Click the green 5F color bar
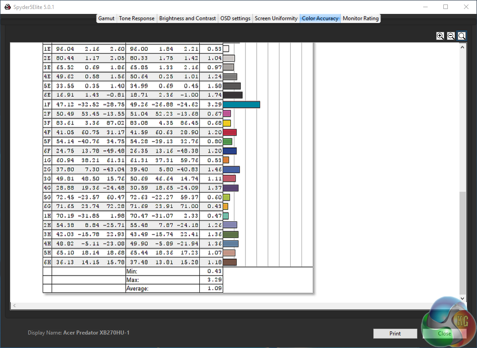The width and height of the screenshot is (477, 348). click(x=228, y=141)
